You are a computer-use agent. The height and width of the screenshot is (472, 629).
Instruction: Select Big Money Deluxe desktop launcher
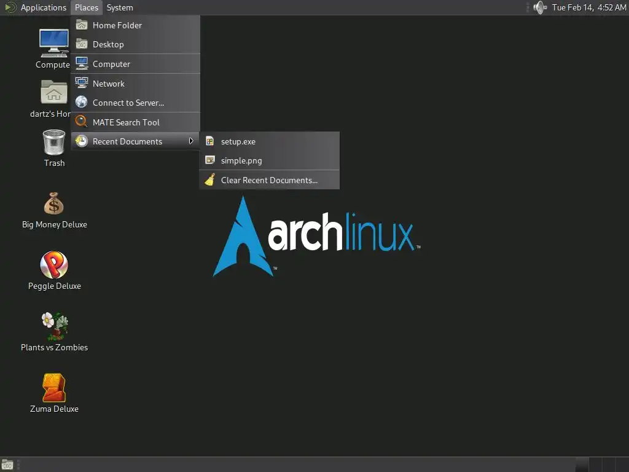pyautogui.click(x=54, y=210)
